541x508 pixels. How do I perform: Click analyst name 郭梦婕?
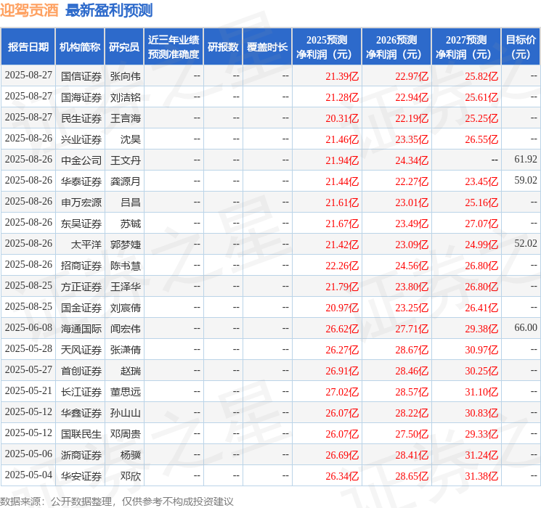point(125,245)
